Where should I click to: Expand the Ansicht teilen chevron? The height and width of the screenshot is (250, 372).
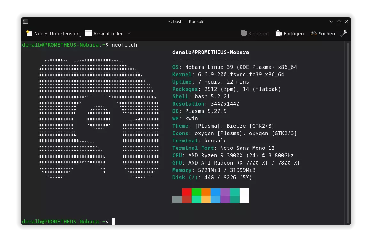pos(129,34)
